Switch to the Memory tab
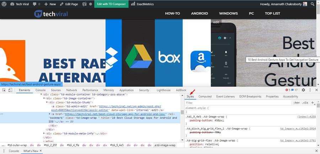320x154 pixels. click(108, 90)
